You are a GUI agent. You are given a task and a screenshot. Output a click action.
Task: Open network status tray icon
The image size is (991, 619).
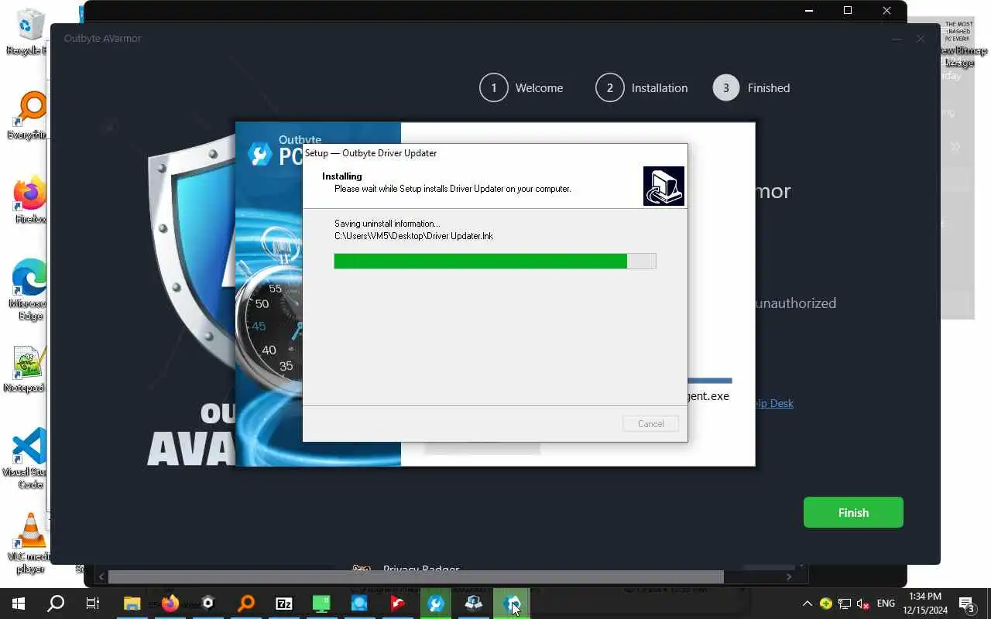coord(845,604)
